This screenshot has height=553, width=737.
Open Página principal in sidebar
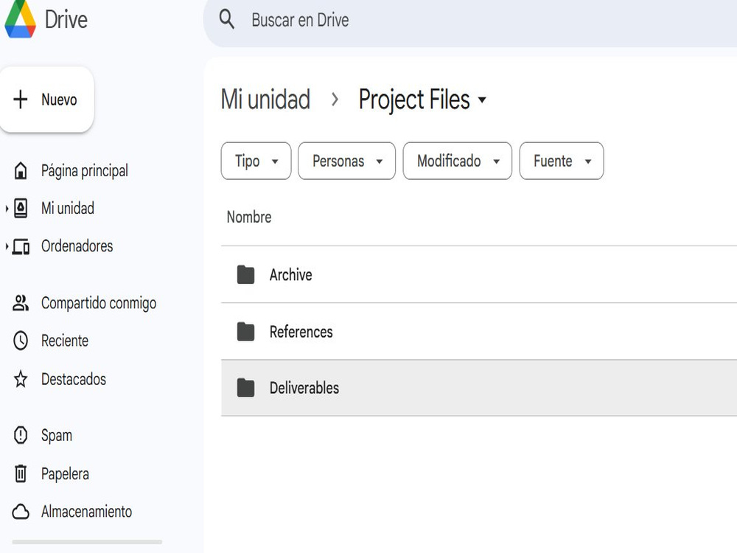click(85, 171)
